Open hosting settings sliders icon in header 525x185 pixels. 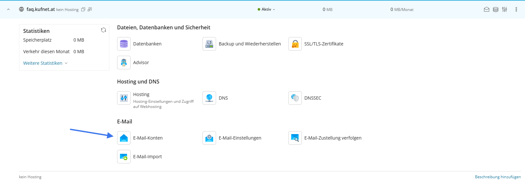(x=505, y=9)
